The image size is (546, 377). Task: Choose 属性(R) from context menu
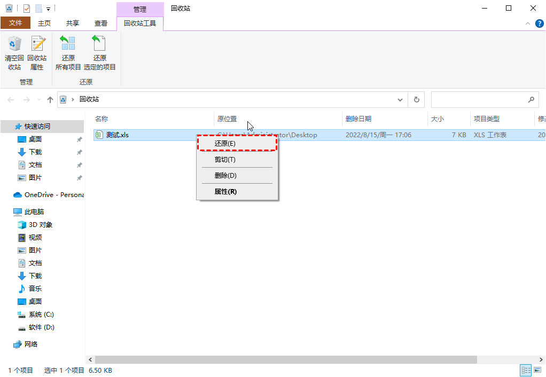[x=237, y=192]
